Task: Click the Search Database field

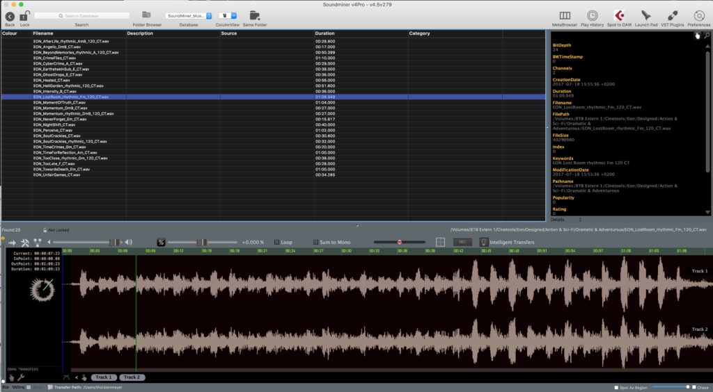Action: click(82, 16)
